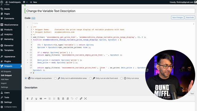This screenshot has width=197, height=111.
Task: Insert a blockquote in description
Action: coord(41,99)
